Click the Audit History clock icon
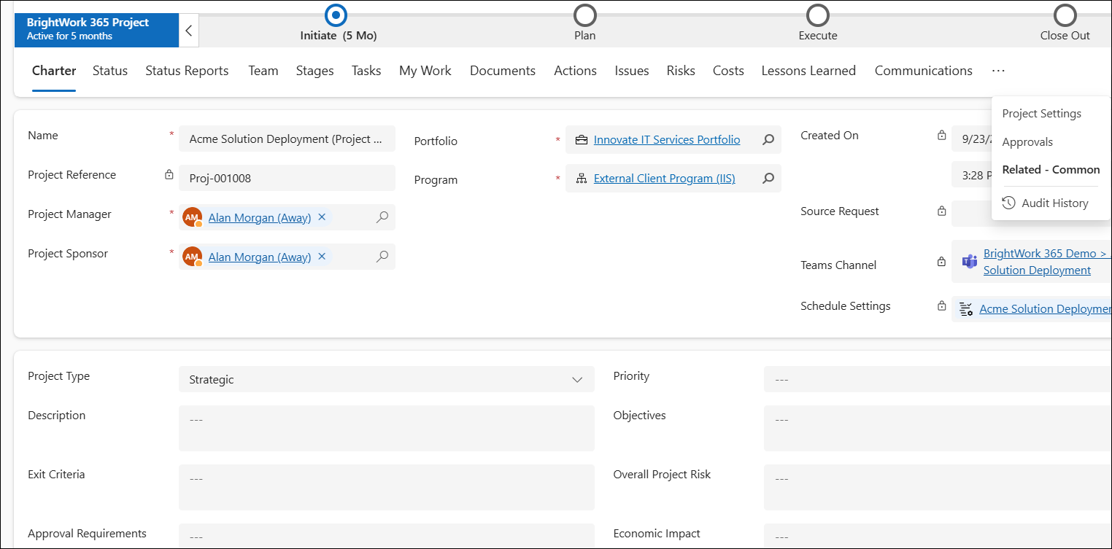Screen dimensions: 1112x549 pos(1009,203)
